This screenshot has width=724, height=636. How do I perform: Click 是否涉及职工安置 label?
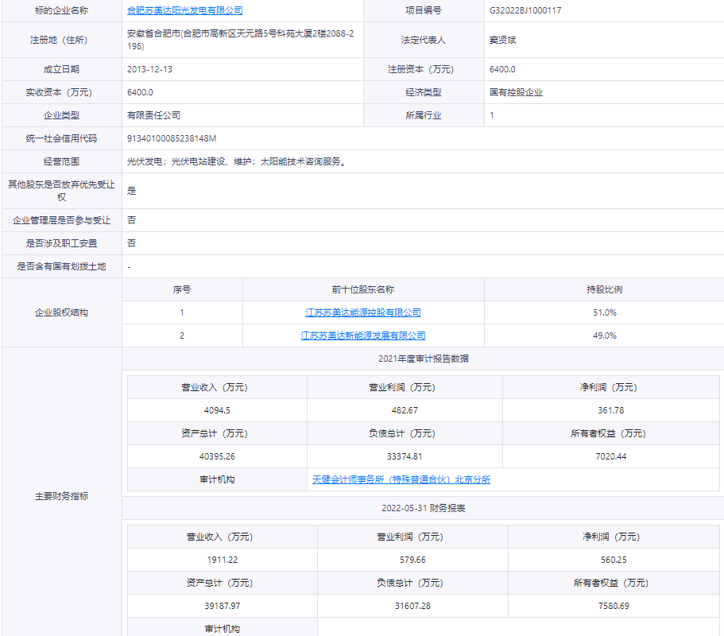61,243
